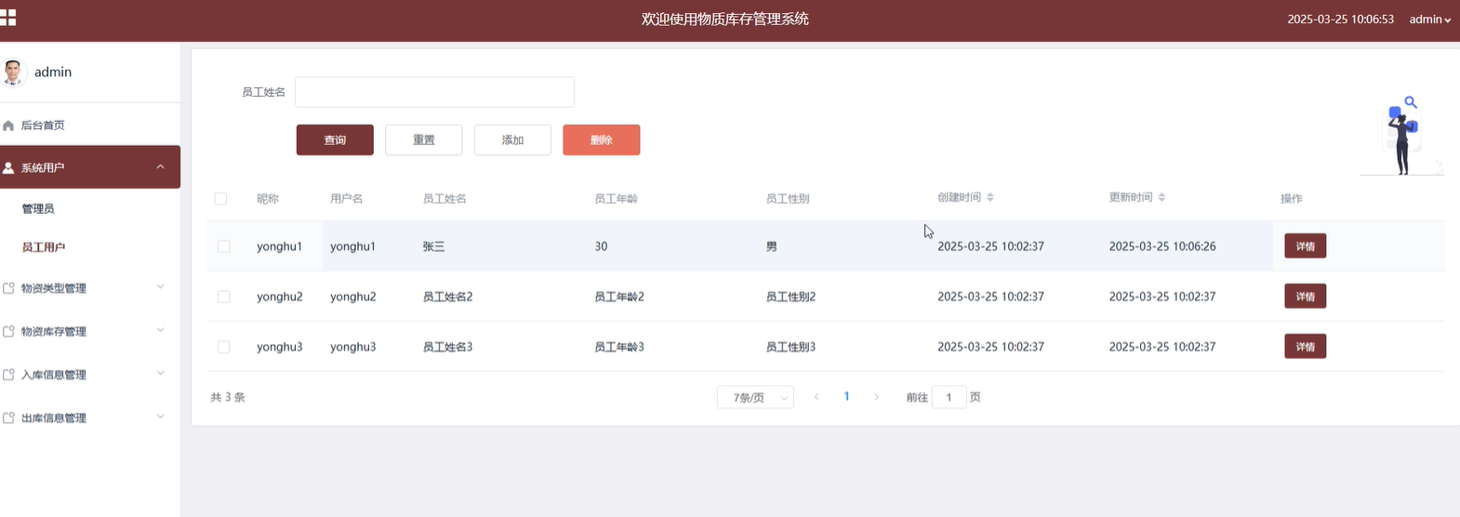
Task: Open the 7条/页 page size dropdown
Action: (755, 397)
